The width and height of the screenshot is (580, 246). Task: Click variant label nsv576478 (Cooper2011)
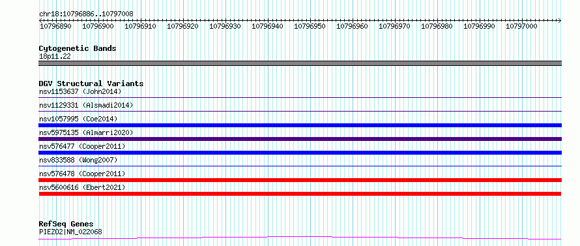click(82, 174)
